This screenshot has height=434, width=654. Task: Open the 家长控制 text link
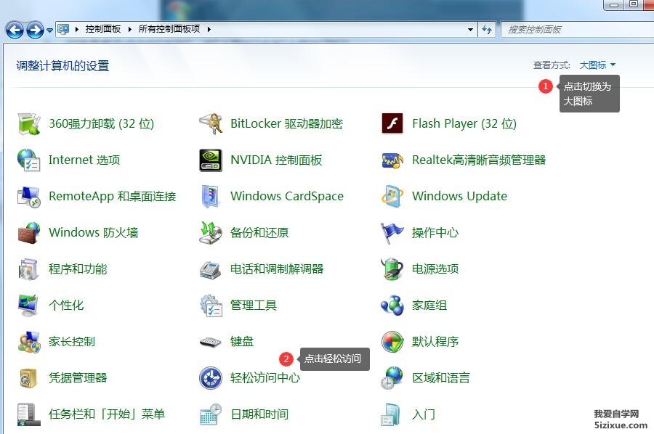(72, 342)
